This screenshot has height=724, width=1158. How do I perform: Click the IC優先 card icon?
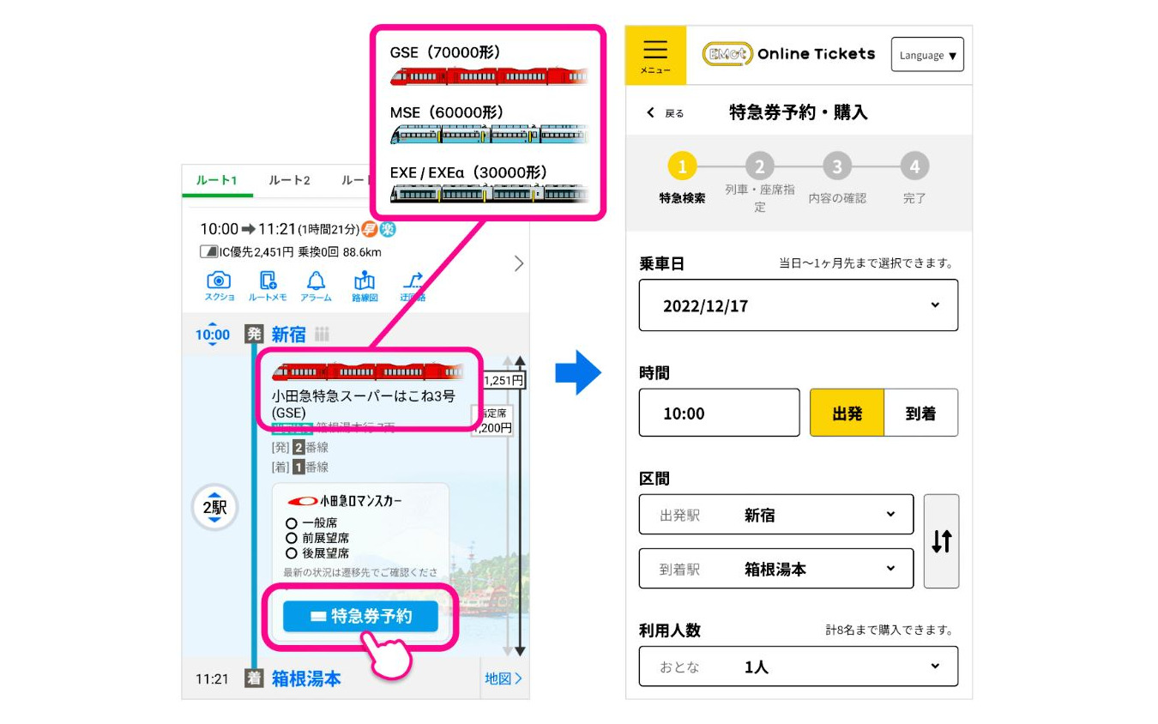pos(208,252)
